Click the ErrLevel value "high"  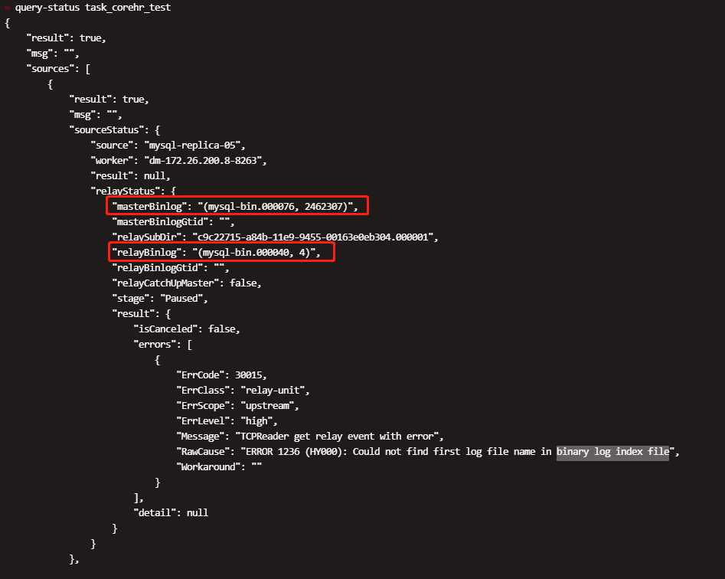tap(254, 421)
